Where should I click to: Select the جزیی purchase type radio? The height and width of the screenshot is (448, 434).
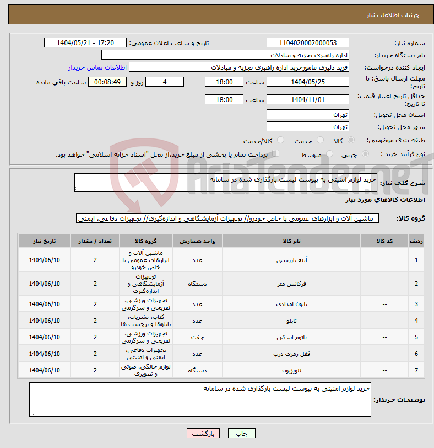point(365,154)
